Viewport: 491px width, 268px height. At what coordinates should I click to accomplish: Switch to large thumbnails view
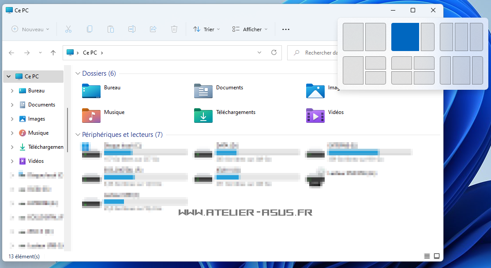pyautogui.click(x=436, y=256)
